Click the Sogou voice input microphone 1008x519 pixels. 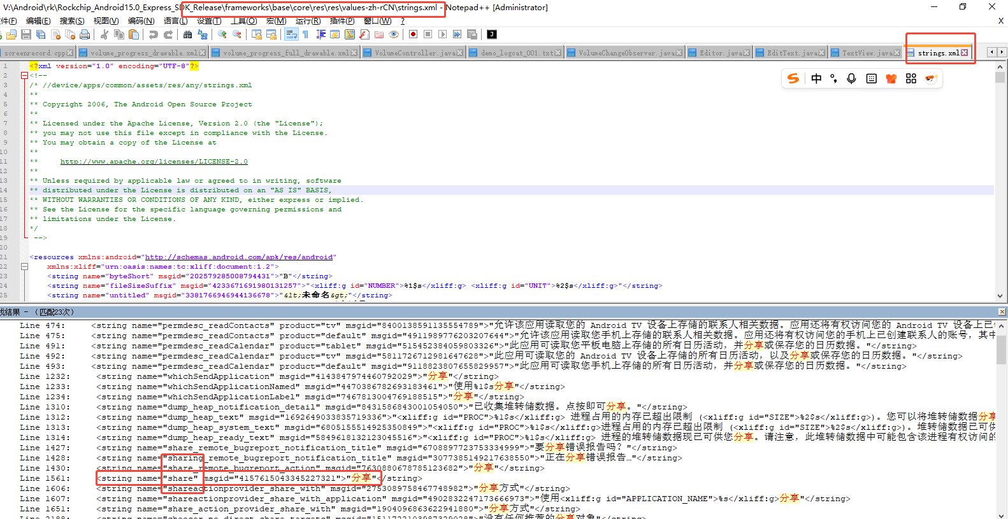(x=851, y=78)
